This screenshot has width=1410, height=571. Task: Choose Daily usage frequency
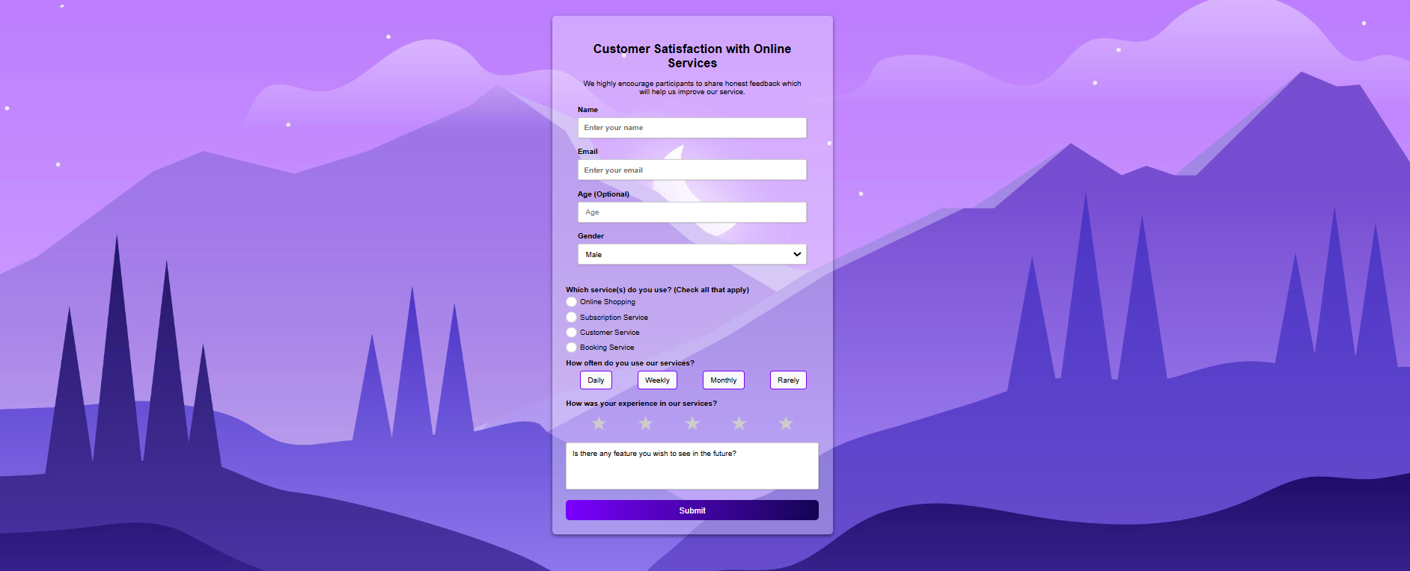click(596, 380)
